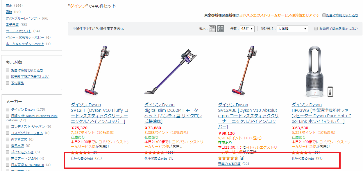
Task: Select the DVD・ブルーレイソフト category
Action: pos(23,18)
